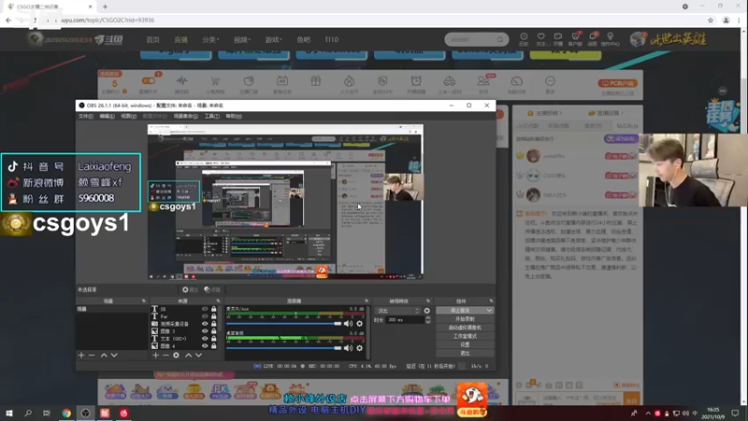Open OBS 文件 menu

86,116
